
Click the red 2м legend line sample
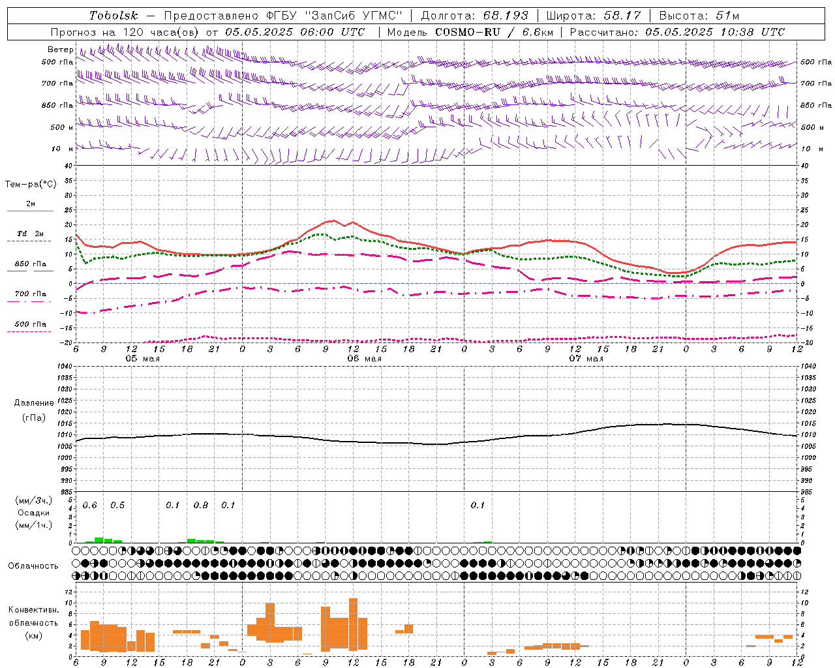pos(30,211)
